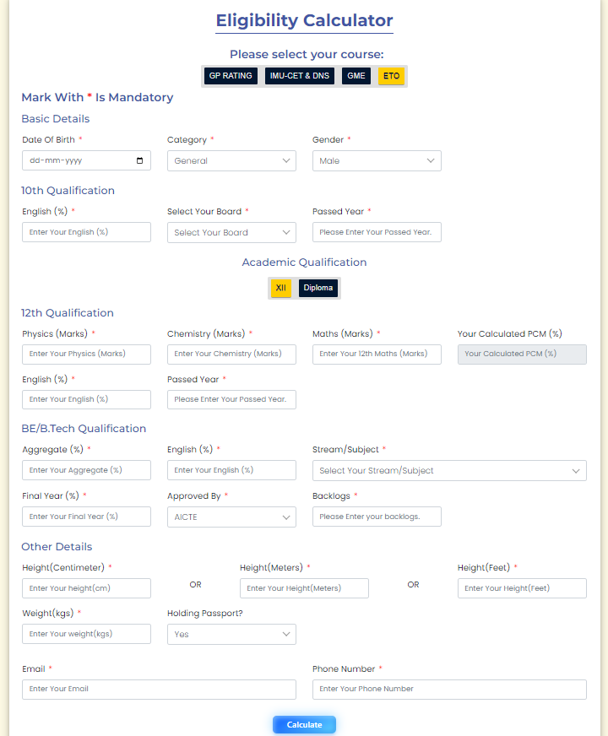Select the GP RATING course tab
This screenshot has width=608, height=736.
tap(231, 76)
